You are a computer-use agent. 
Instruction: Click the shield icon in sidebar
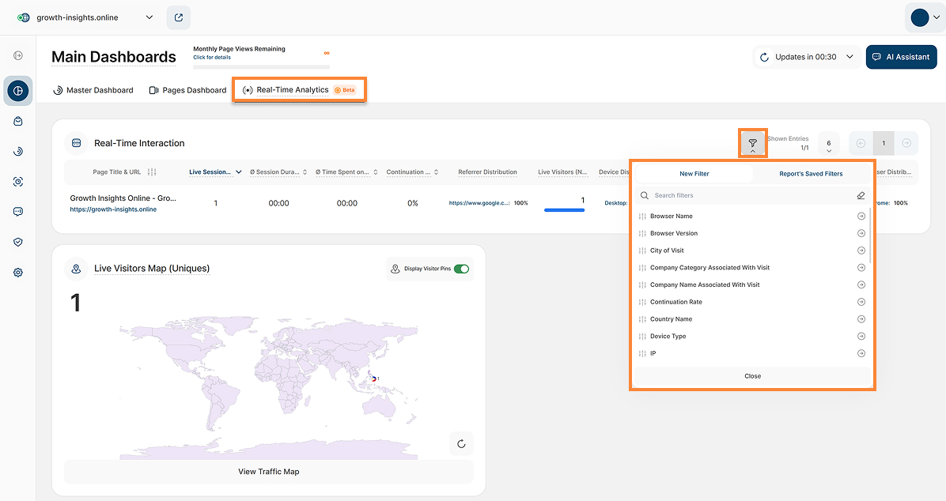[x=18, y=242]
